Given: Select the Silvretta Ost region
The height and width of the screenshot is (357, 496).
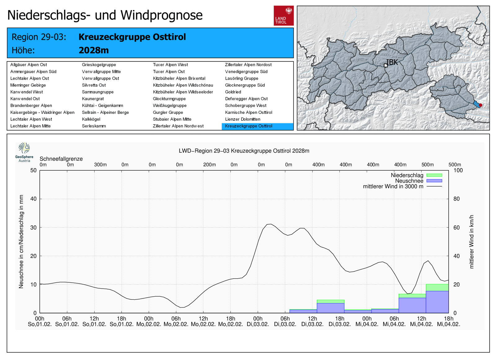Looking at the screenshot, I should point(94,85).
